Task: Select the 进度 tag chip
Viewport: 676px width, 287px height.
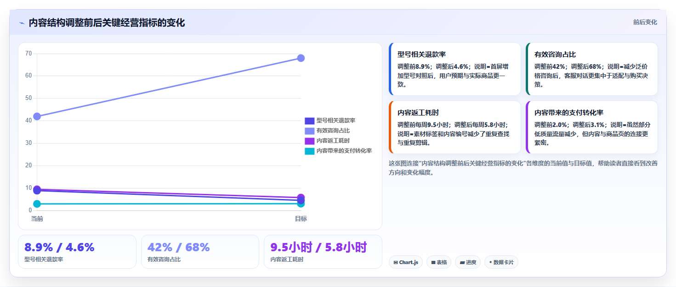Action: 468,262
